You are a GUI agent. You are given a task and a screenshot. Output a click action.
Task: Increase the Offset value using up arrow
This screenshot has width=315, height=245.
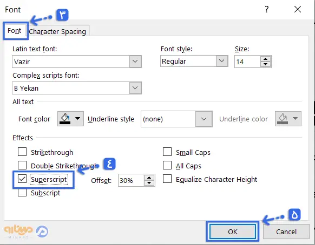pos(149,178)
